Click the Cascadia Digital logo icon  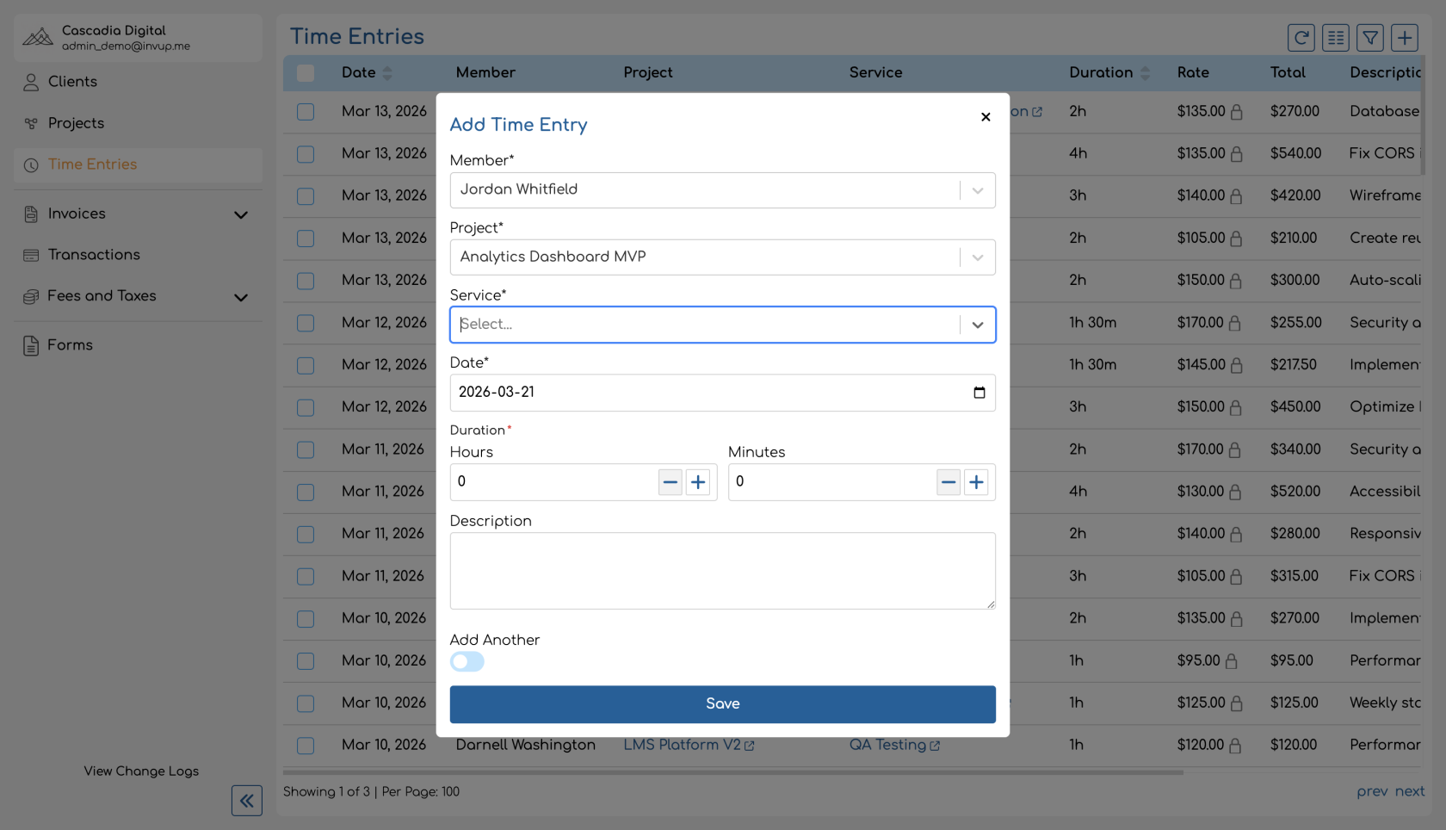click(x=37, y=37)
